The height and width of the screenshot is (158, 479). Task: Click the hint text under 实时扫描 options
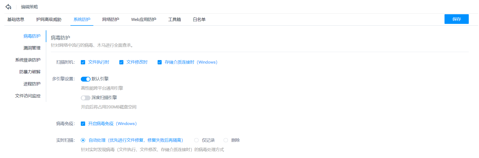152,149
